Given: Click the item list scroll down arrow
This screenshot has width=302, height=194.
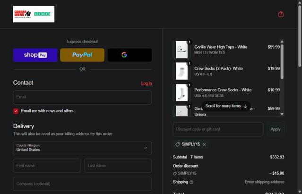Looking at the screenshot, I should 282,114.
